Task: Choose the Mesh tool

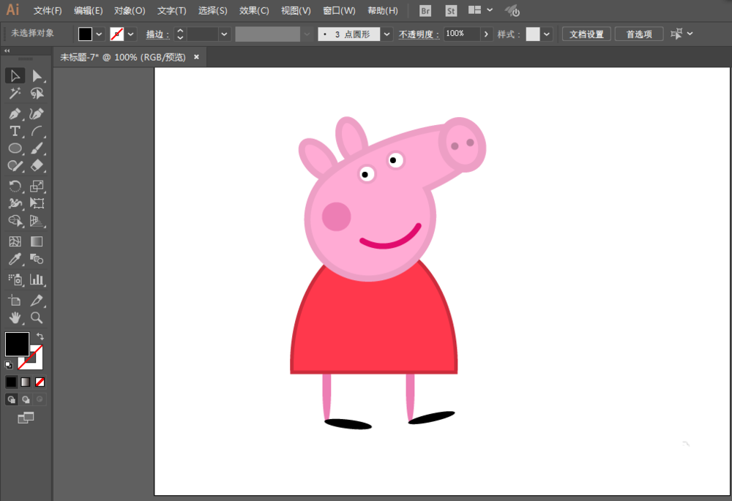Action: coord(15,241)
